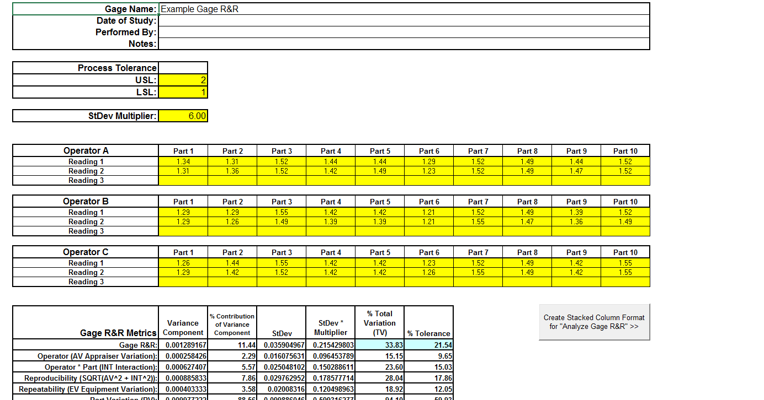Click Operator C Reading 1 Part 2 cell
764x400 pixels.
[x=232, y=263]
